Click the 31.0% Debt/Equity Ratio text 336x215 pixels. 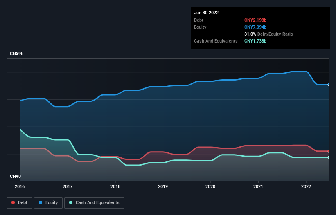click(268, 34)
